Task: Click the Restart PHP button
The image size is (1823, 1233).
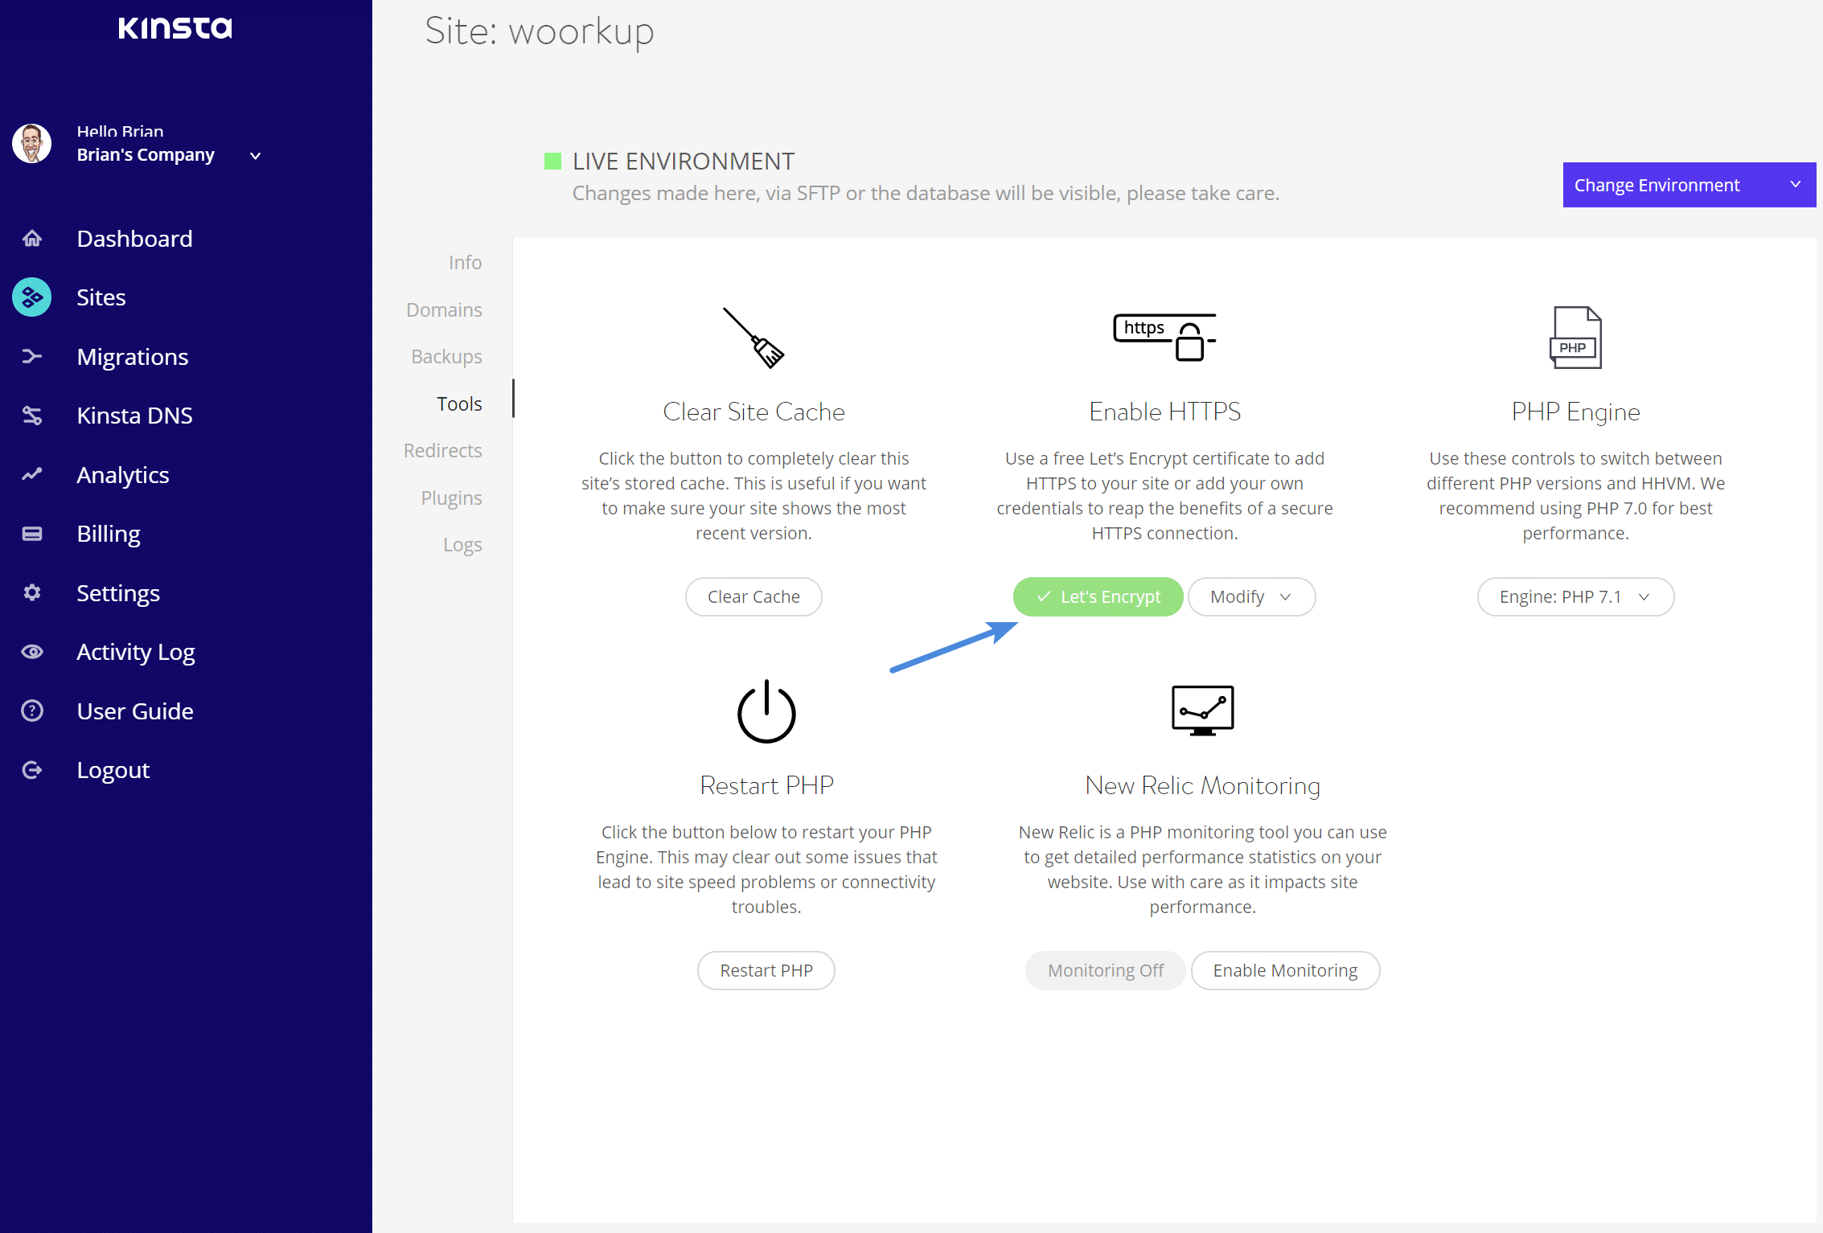Action: click(766, 971)
